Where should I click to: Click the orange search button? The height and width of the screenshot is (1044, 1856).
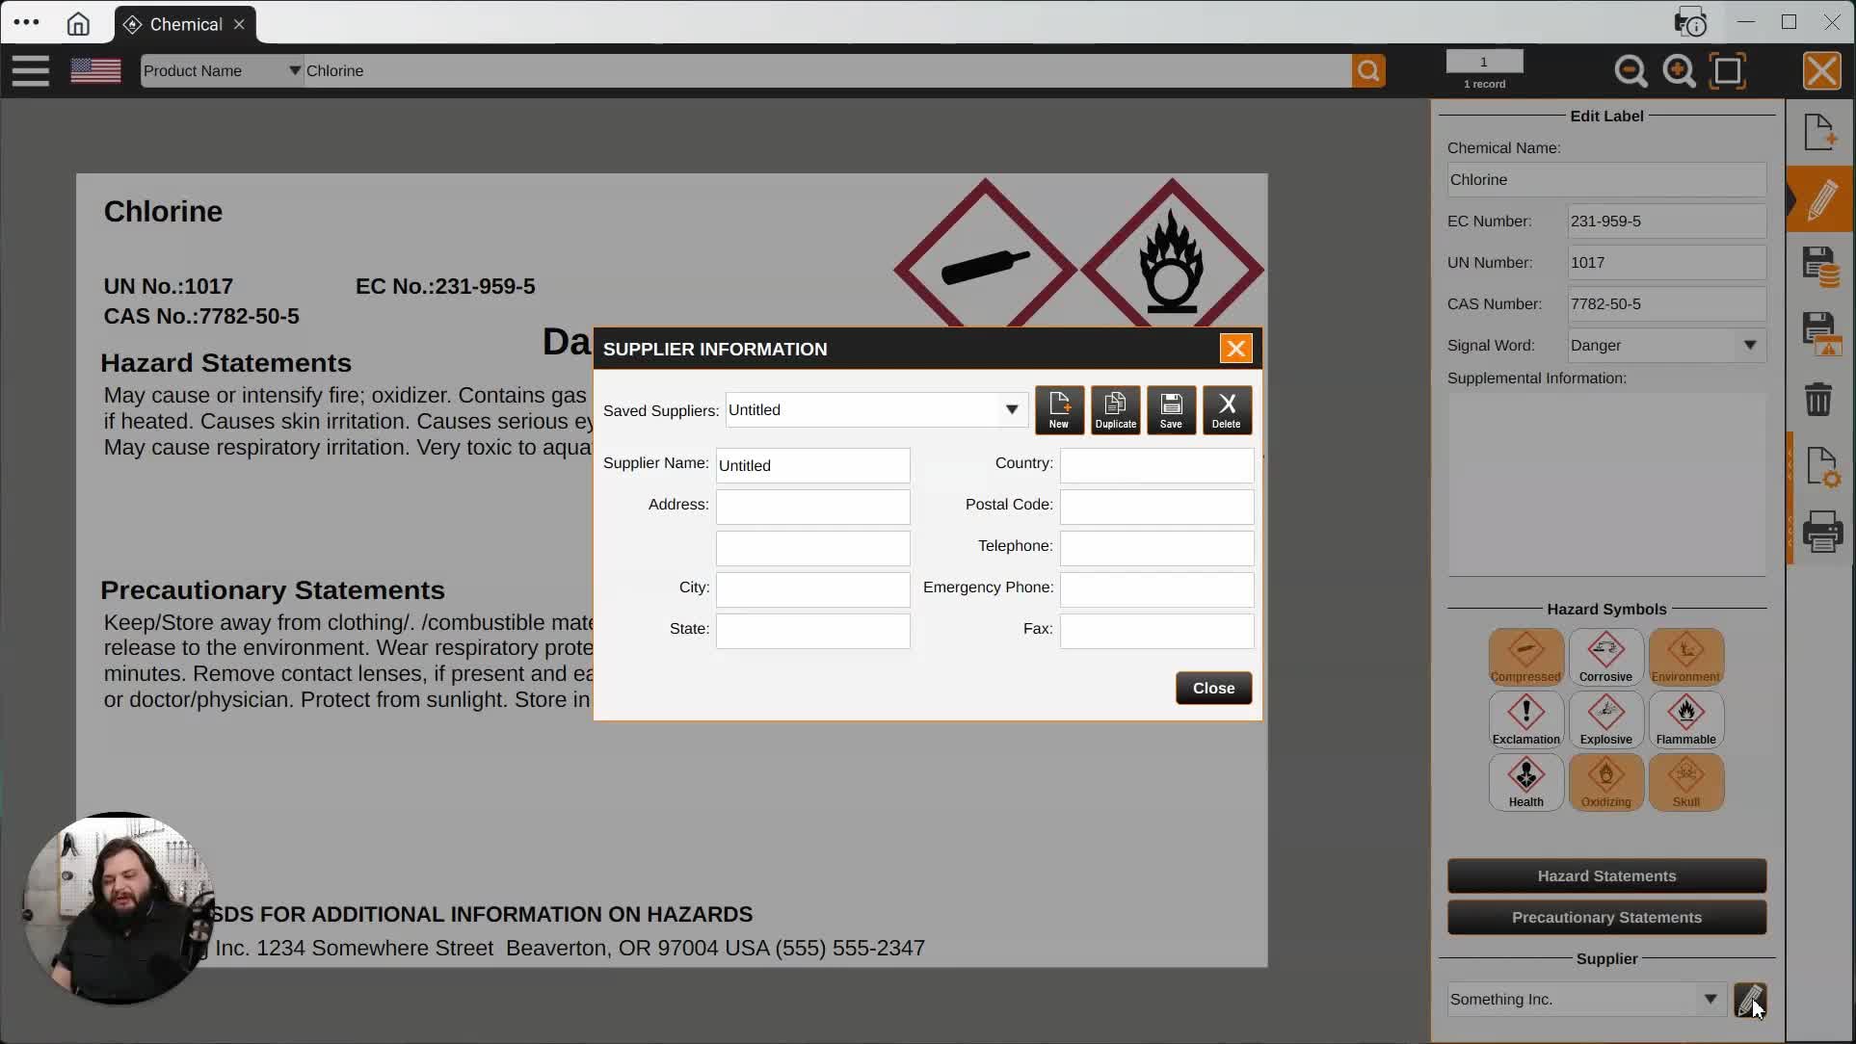pyautogui.click(x=1368, y=70)
